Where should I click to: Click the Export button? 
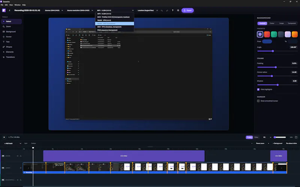(187, 10)
